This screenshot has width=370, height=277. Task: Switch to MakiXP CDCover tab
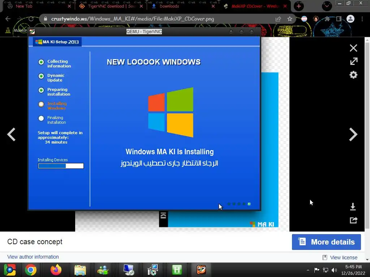[255, 6]
